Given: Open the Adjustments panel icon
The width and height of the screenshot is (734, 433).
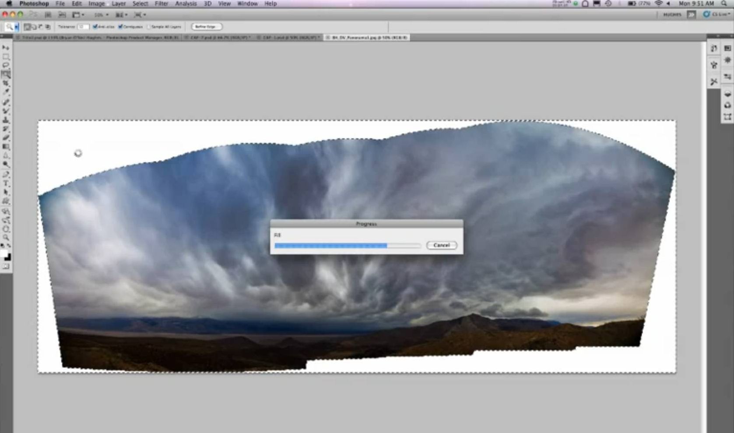Looking at the screenshot, I should pyautogui.click(x=727, y=60).
